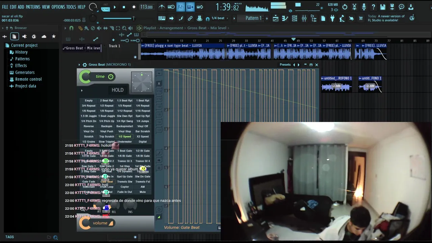Screen dimensions: 432x243
Task: Toggle the countdown before recording button
Action: click(x=181, y=7)
